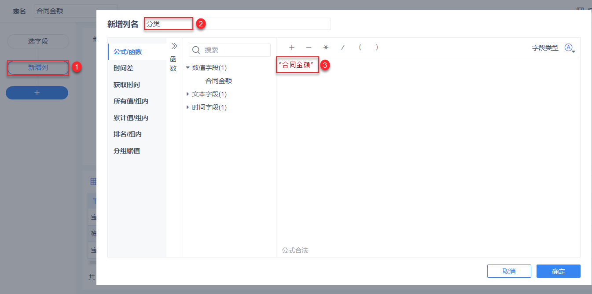The width and height of the screenshot is (592, 294).
Task: Focus the 新增列名 input field
Action: 238,24
